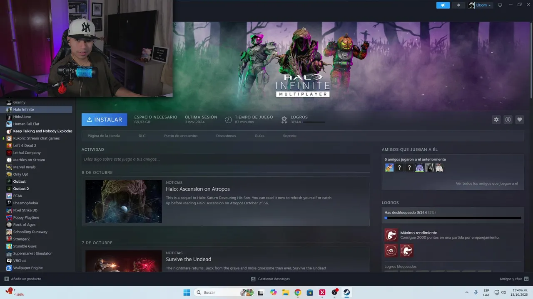
Task: Select Kukoro: Stream chat games entry
Action: coord(36,138)
